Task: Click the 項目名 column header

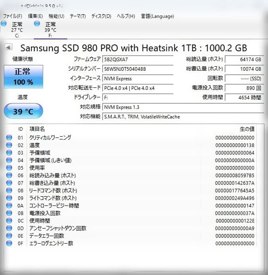Action: pyautogui.click(x=37, y=129)
